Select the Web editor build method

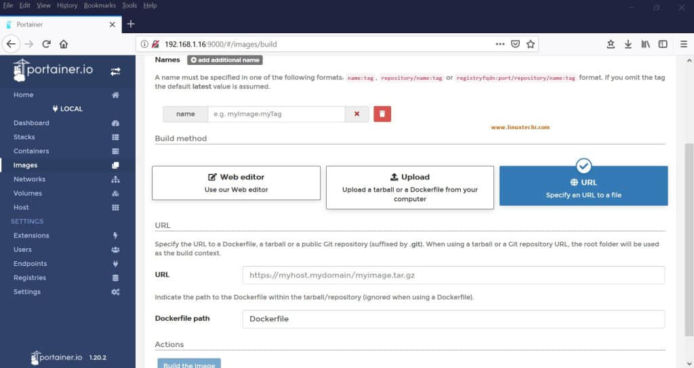[x=236, y=183]
